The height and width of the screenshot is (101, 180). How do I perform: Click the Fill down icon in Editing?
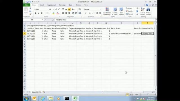click(137, 11)
